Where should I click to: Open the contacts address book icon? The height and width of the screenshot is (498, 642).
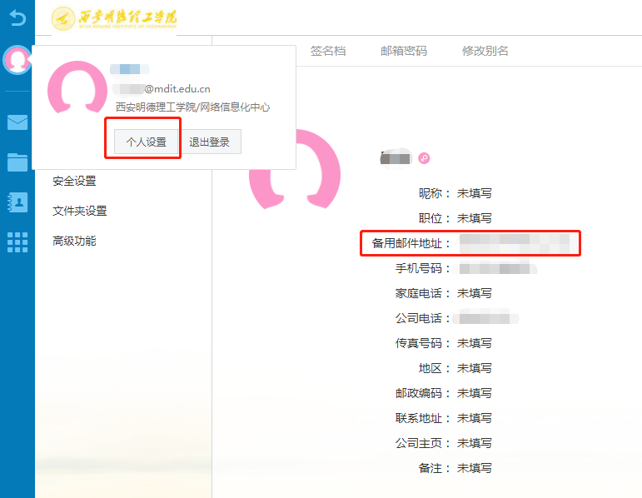tap(17, 202)
